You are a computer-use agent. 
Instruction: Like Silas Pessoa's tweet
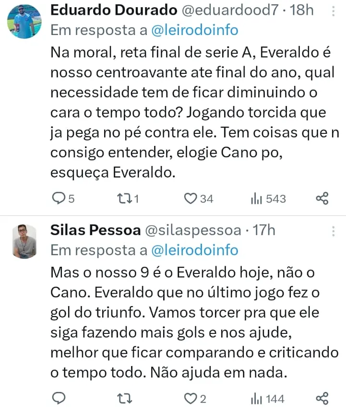point(191,399)
